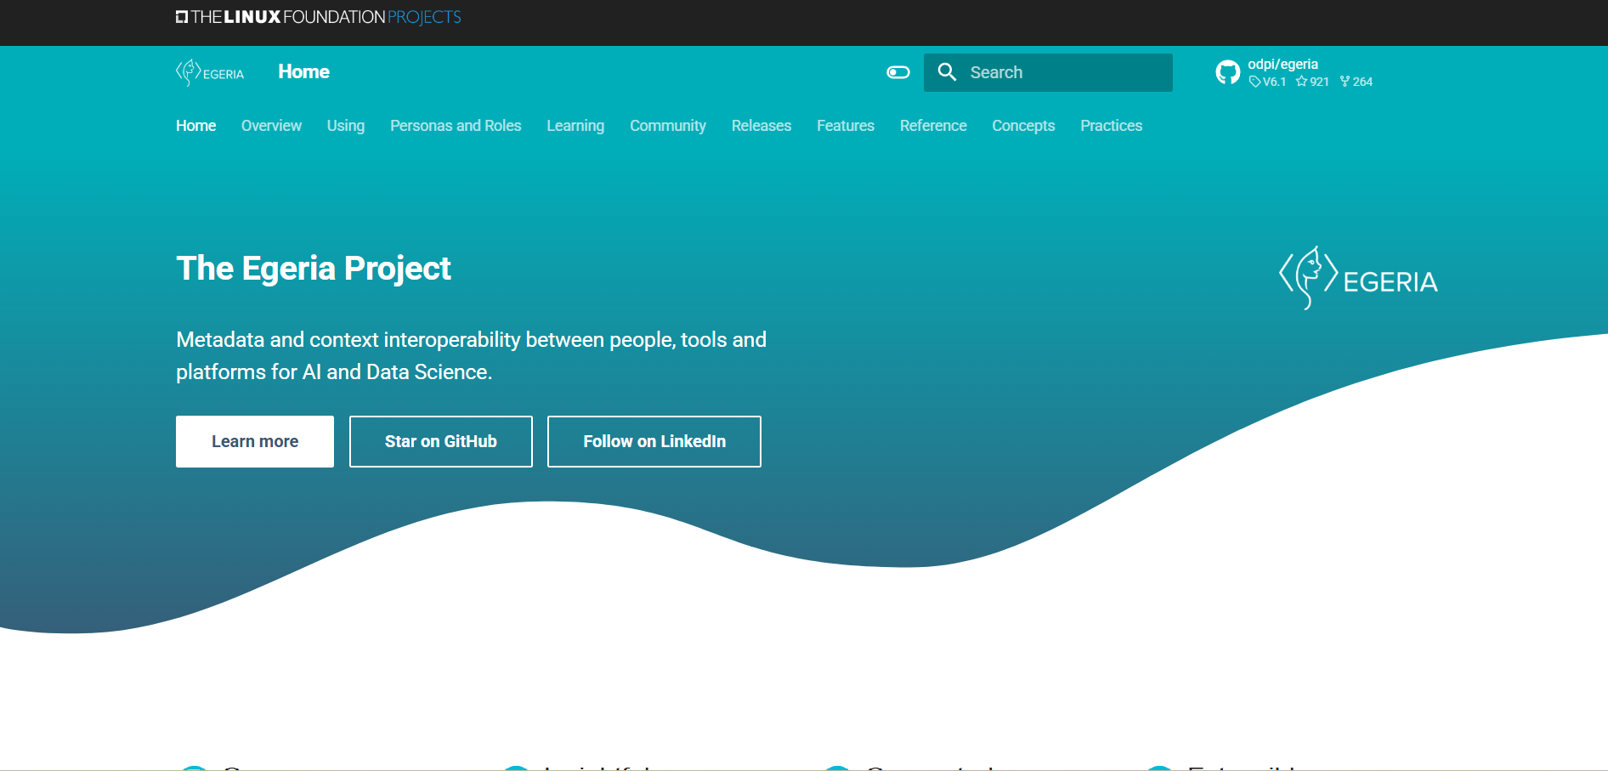Switch to the Community tab
1608x771 pixels.
668,126
